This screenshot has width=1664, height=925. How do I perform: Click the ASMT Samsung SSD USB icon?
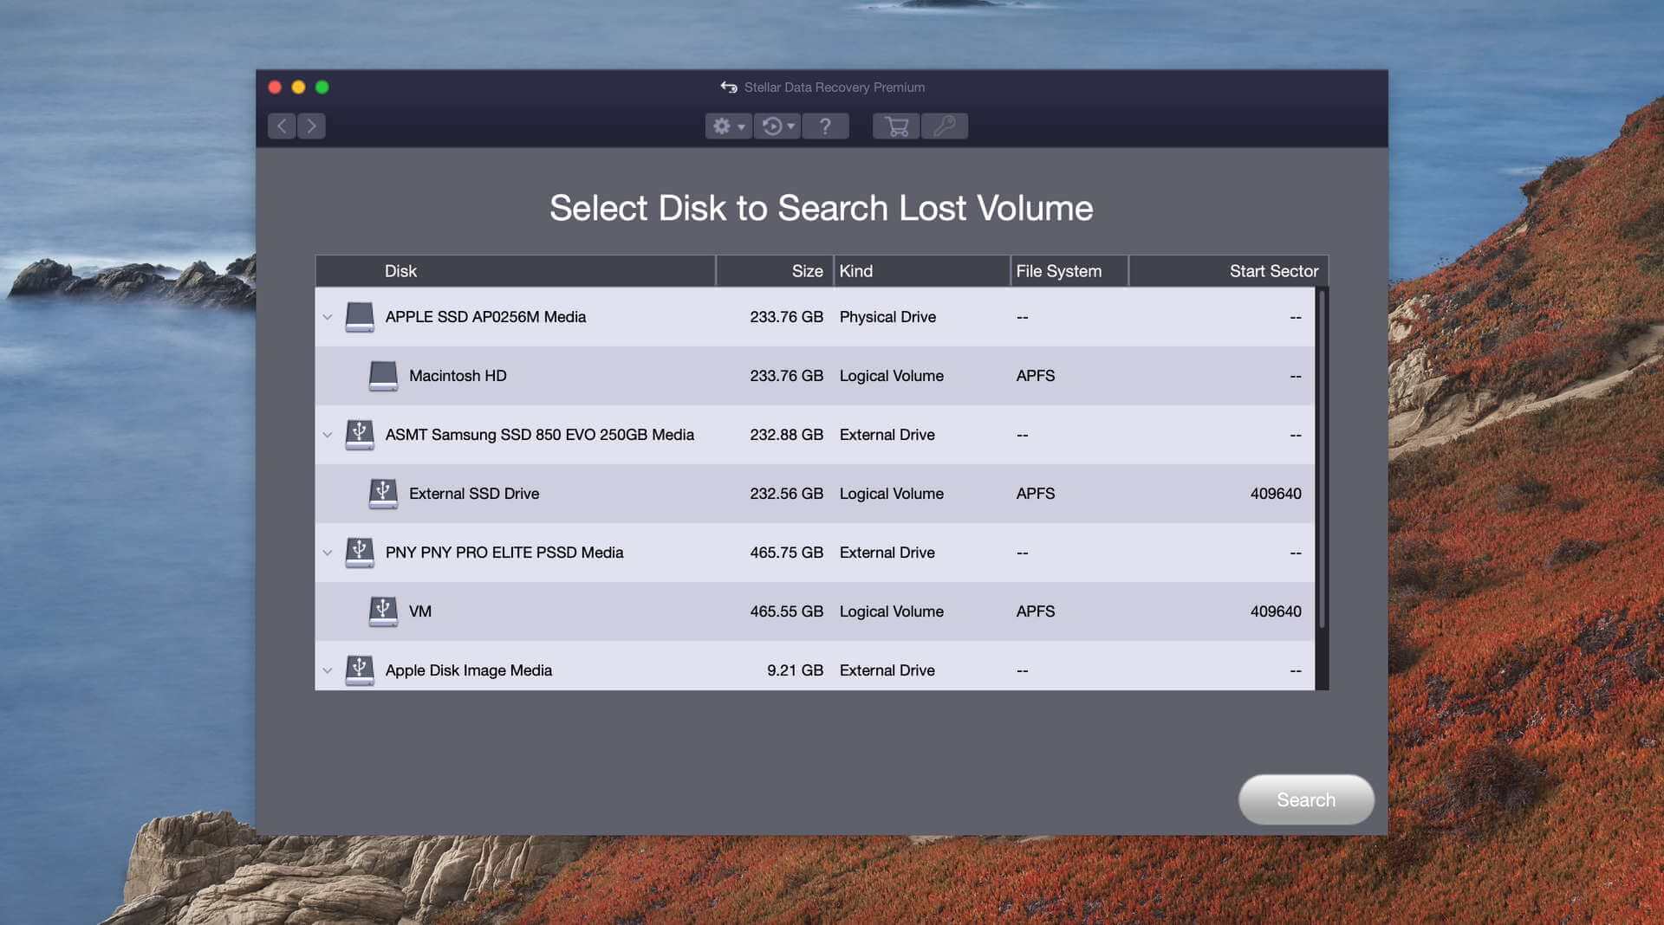(360, 435)
